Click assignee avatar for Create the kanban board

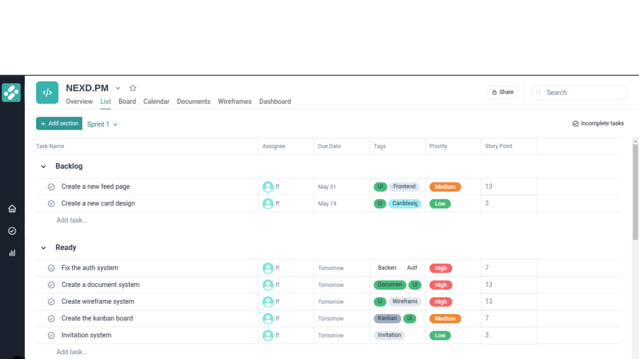(268, 318)
